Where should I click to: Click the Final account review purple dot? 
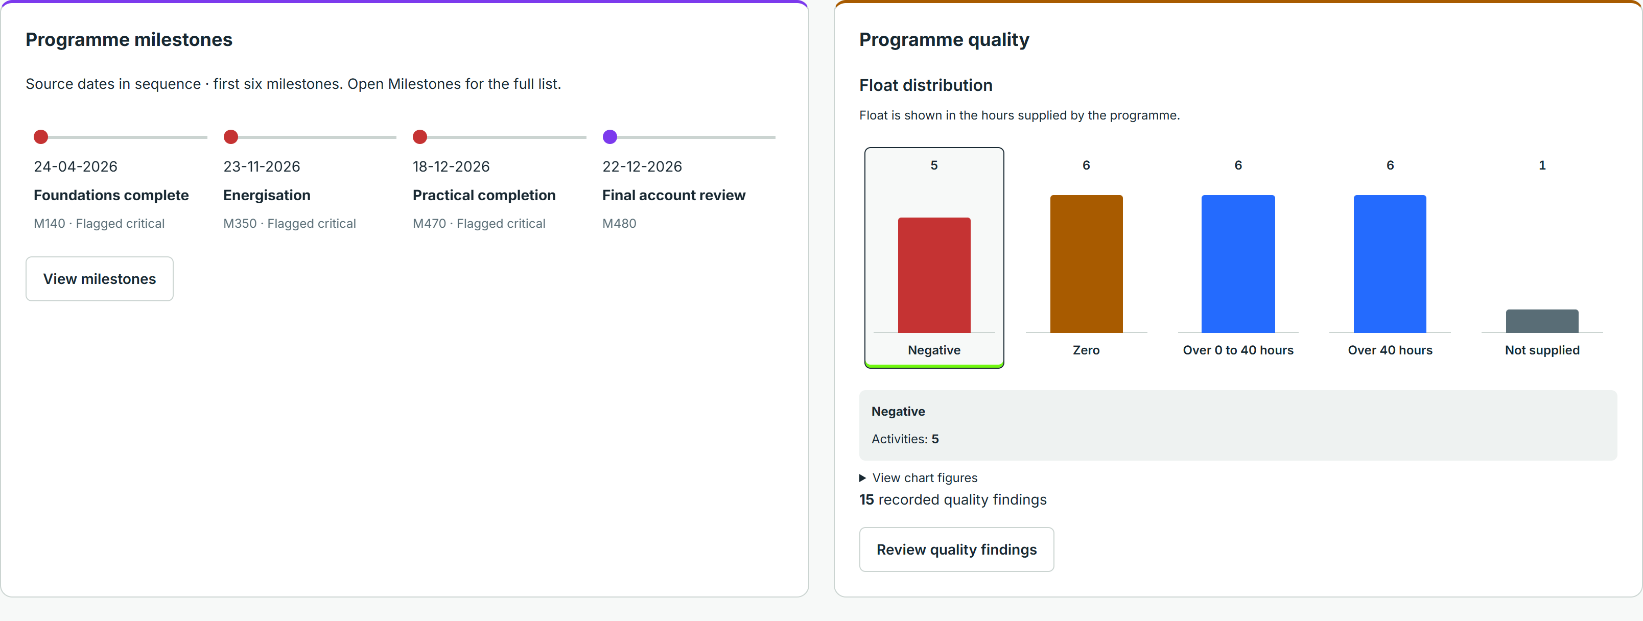click(x=610, y=136)
